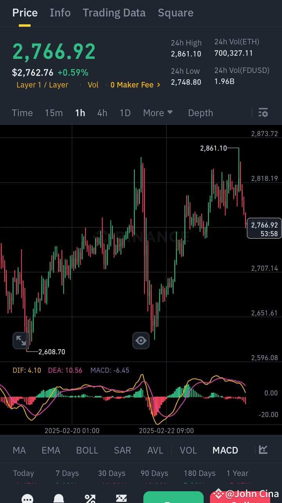The height and width of the screenshot is (503, 282).
Task: Select the 1D interval
Action: pyautogui.click(x=125, y=113)
